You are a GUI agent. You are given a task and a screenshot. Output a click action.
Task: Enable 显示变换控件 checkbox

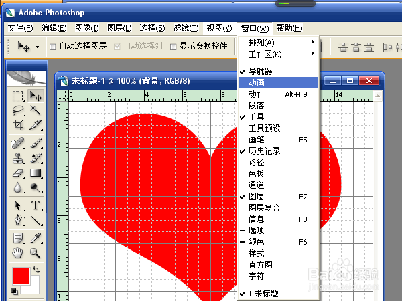coord(174,47)
